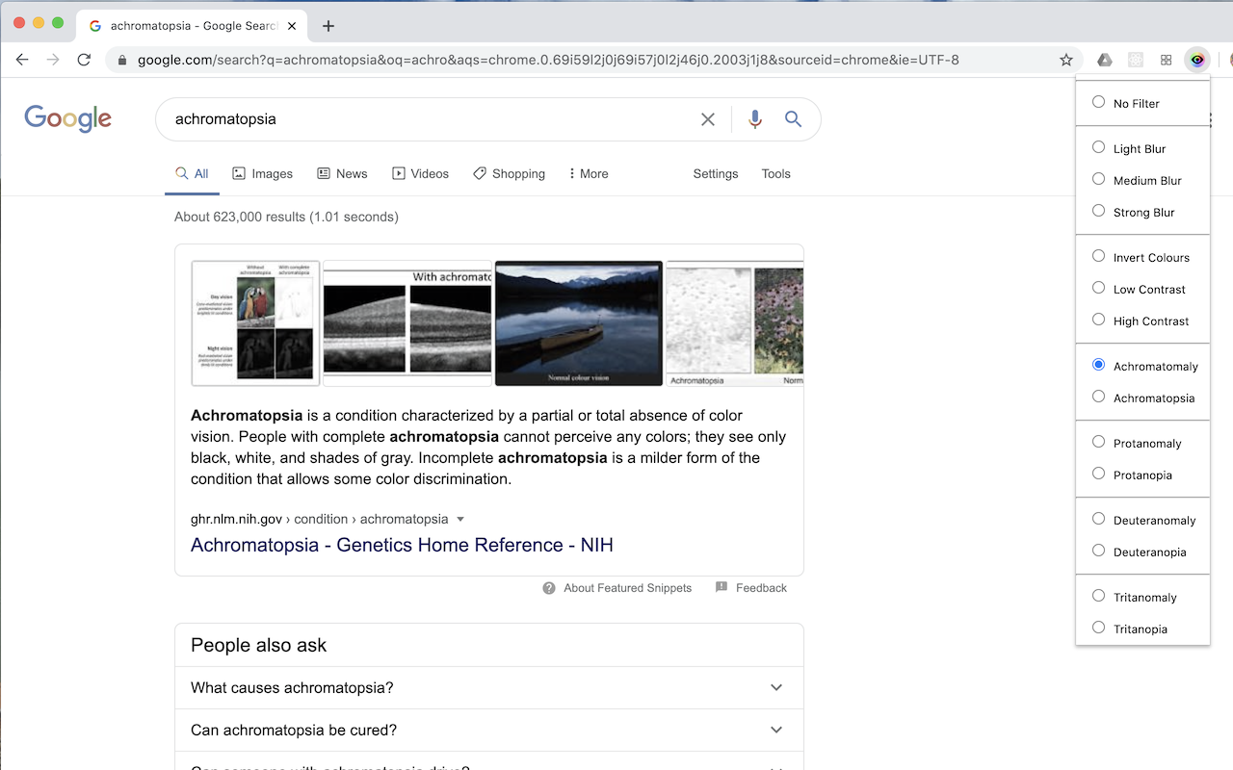Image resolution: width=1233 pixels, height=770 pixels.
Task: Switch to the All results tab
Action: 192,174
